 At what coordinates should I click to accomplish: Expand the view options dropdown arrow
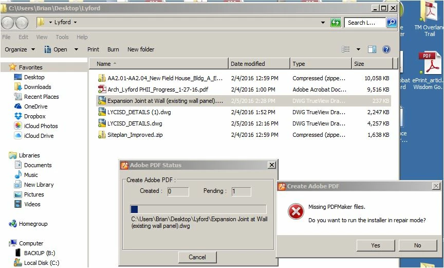(358, 49)
